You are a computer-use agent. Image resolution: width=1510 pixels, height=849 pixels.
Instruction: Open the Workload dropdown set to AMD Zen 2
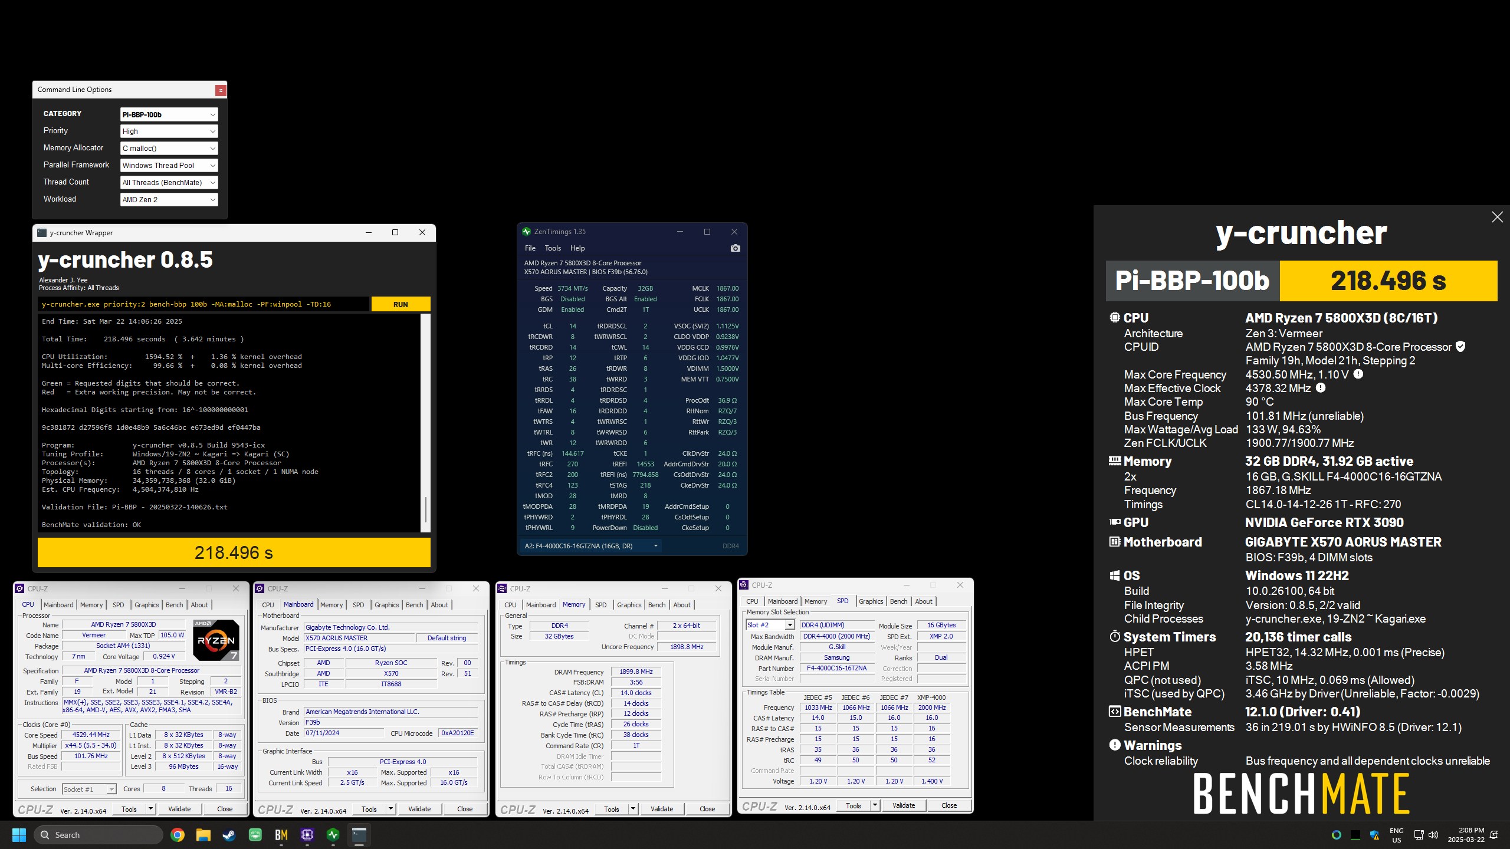(x=169, y=200)
